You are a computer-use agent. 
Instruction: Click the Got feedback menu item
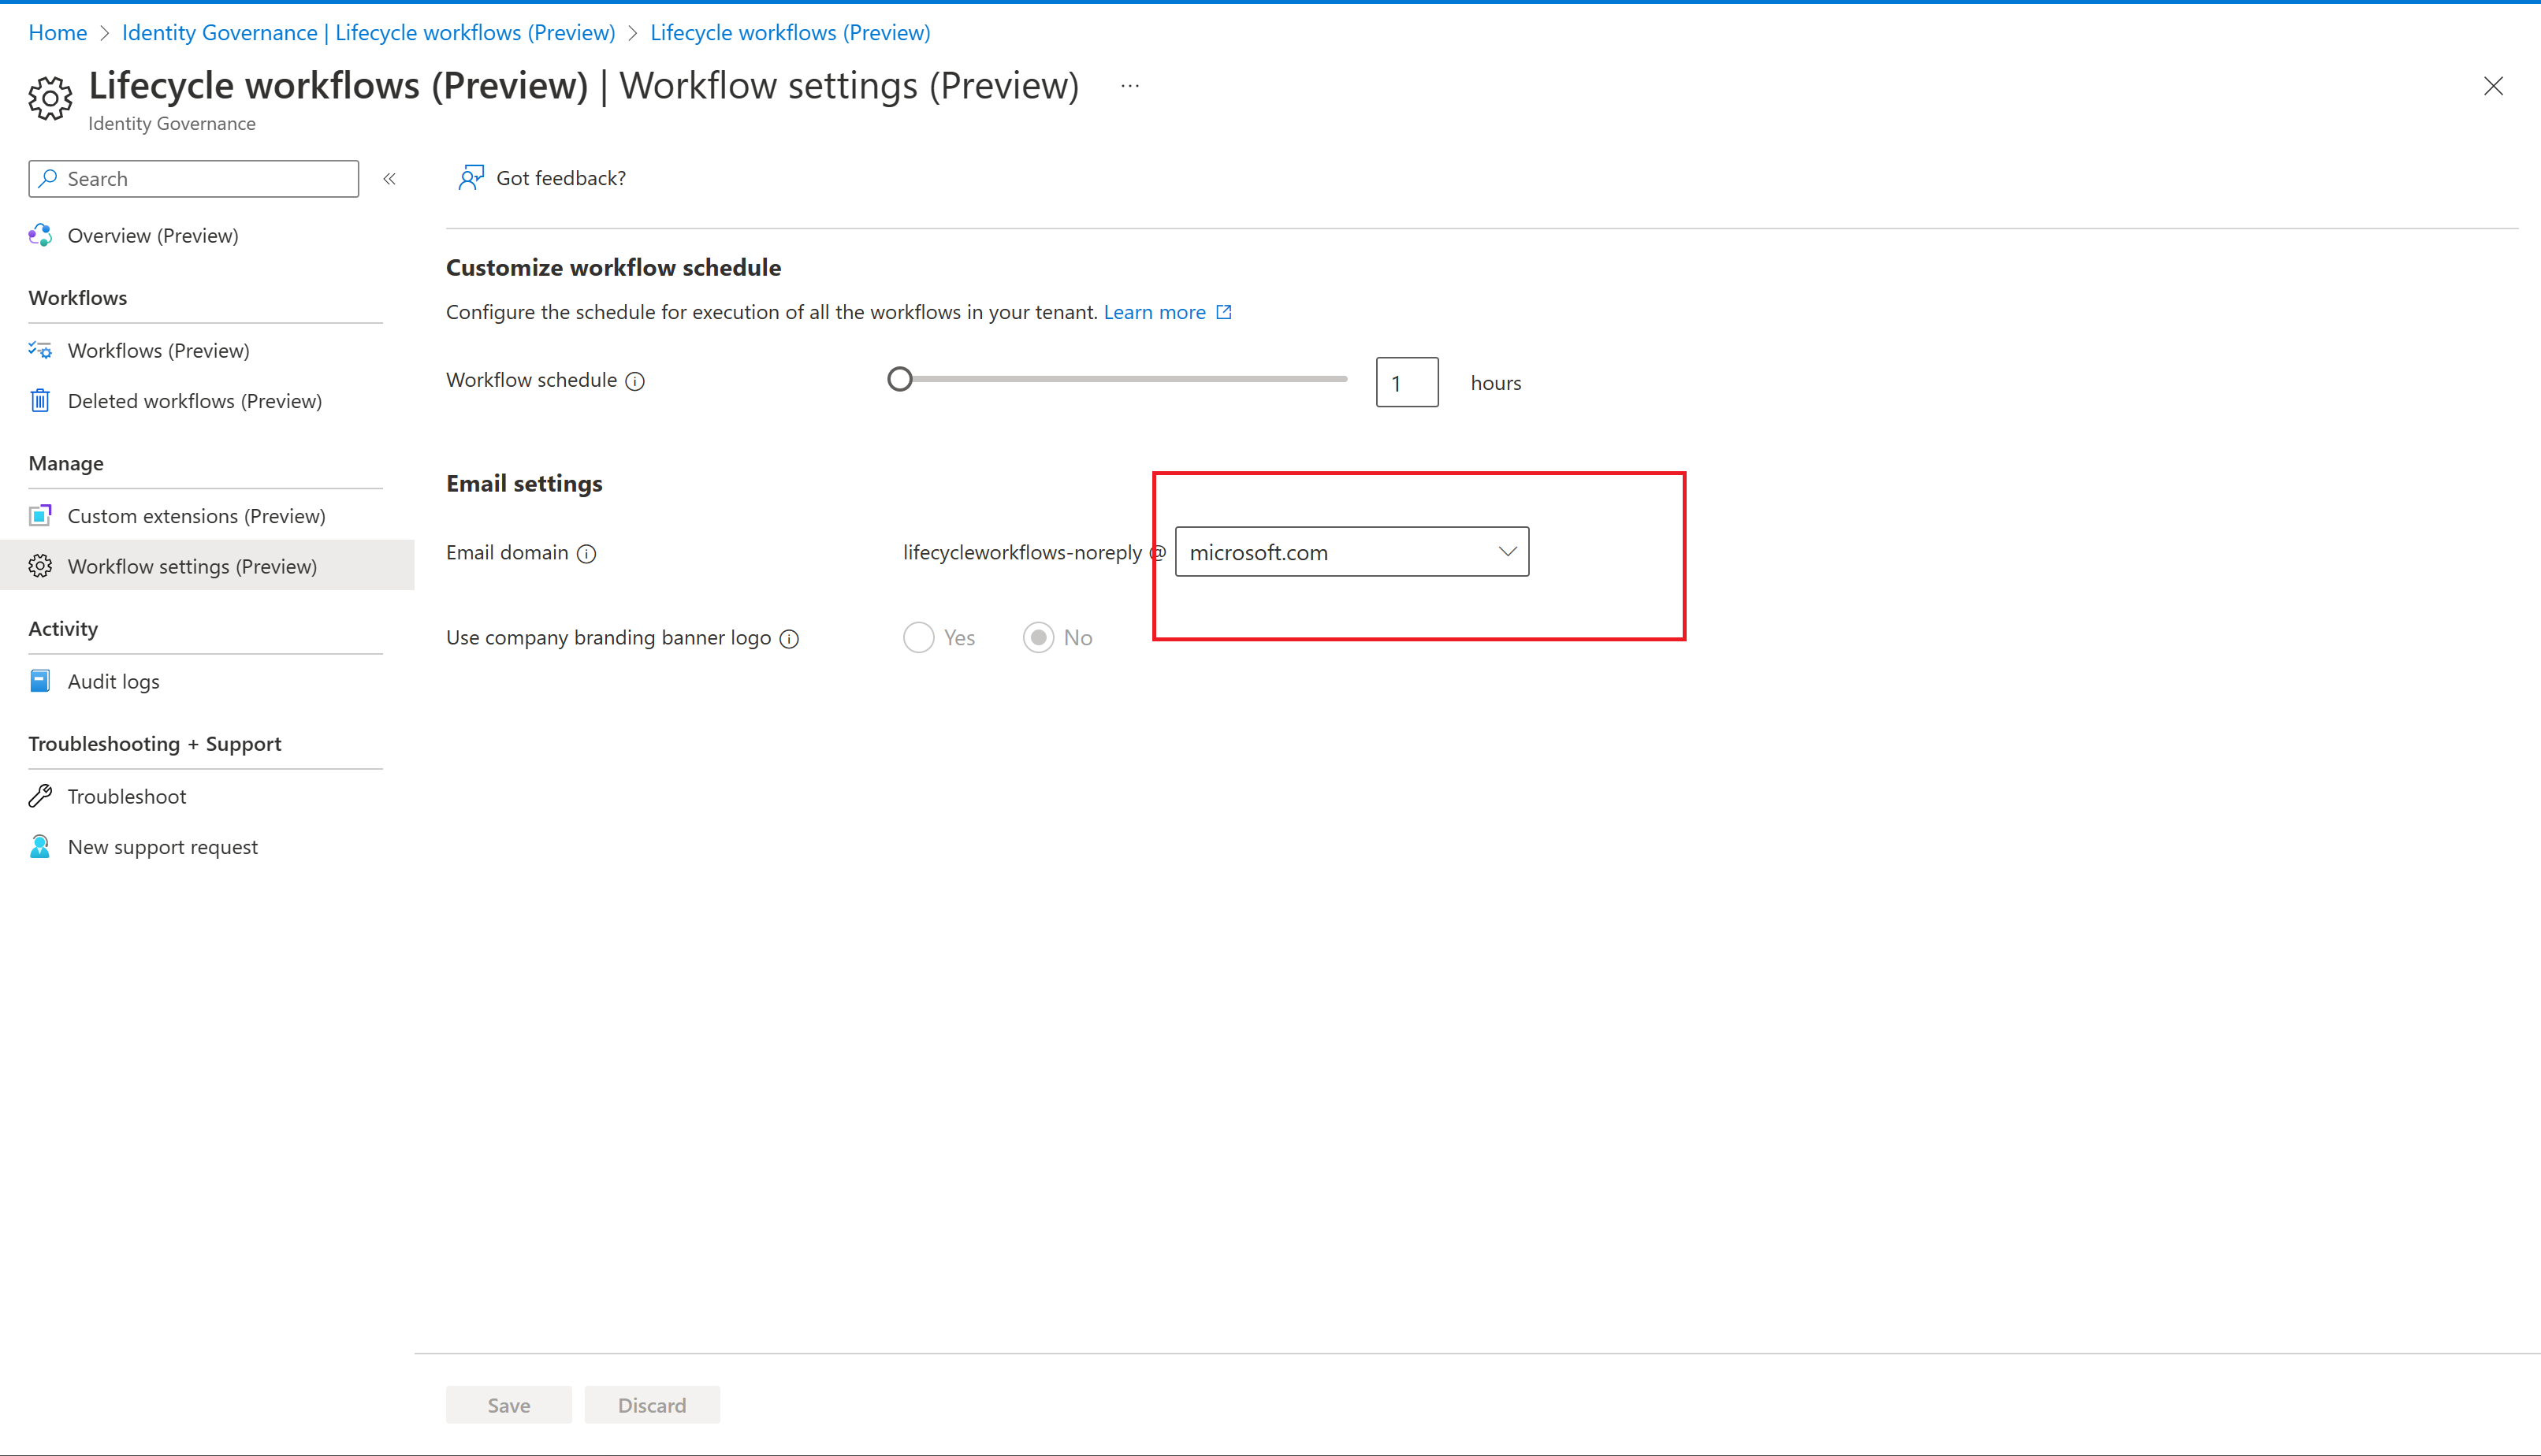pyautogui.click(x=541, y=176)
